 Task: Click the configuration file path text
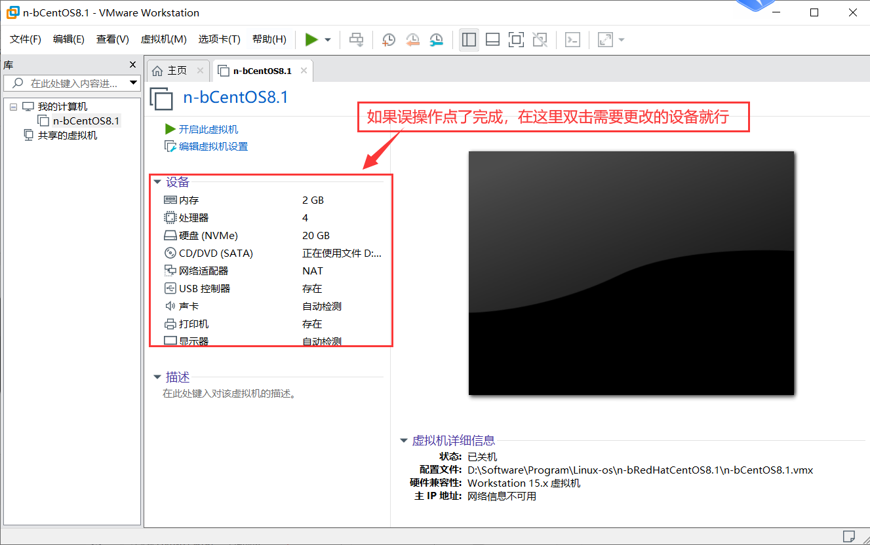[x=641, y=470]
